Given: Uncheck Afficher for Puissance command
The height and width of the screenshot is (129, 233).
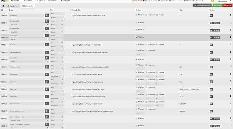Looking at the screenshot, I should pyautogui.click(x=136, y=72).
